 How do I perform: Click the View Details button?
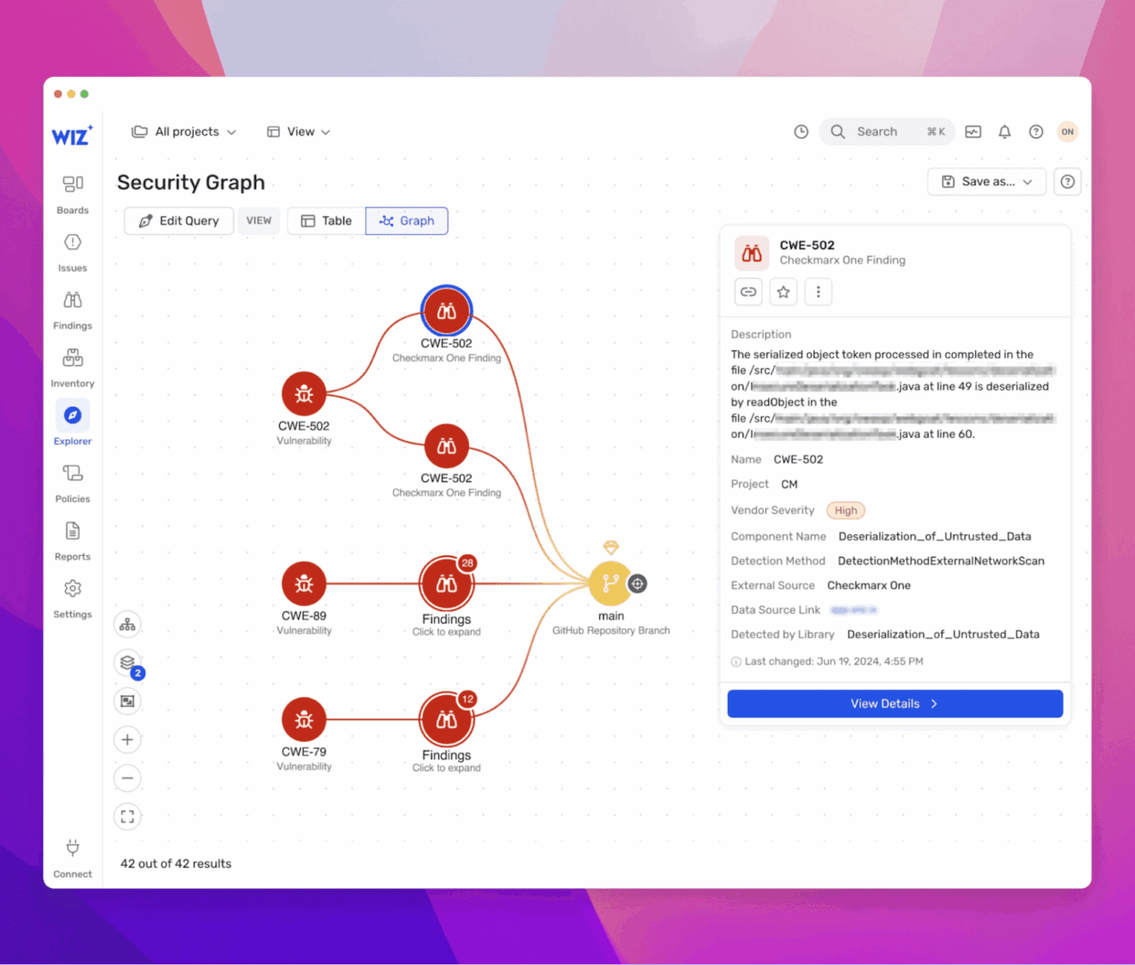(895, 704)
